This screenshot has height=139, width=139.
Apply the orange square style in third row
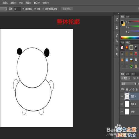122,60
